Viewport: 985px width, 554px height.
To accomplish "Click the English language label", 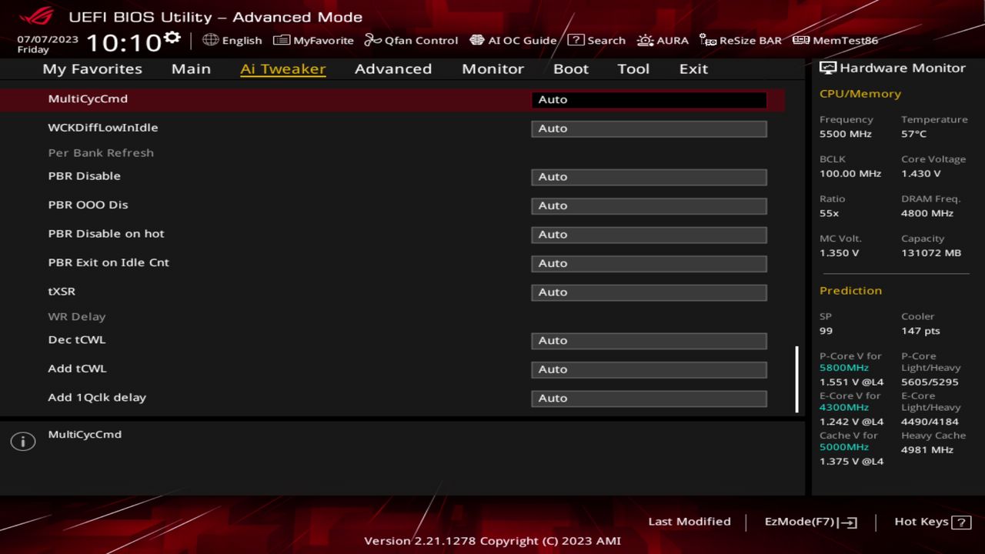I will pos(242,41).
